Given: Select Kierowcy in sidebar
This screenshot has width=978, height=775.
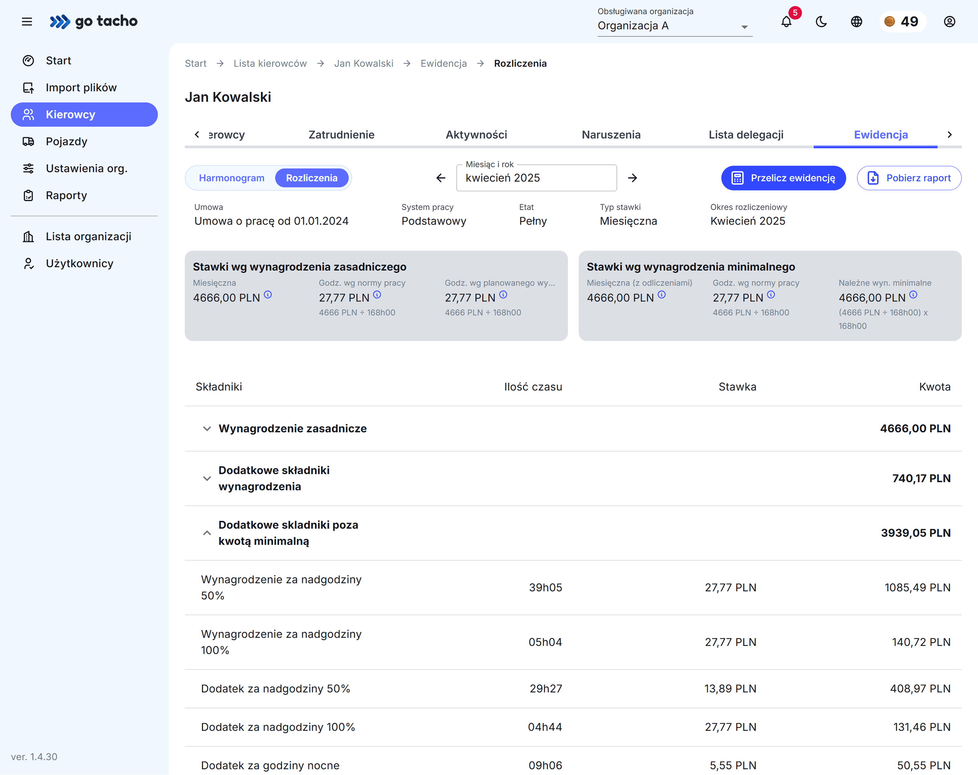Looking at the screenshot, I should (x=84, y=114).
